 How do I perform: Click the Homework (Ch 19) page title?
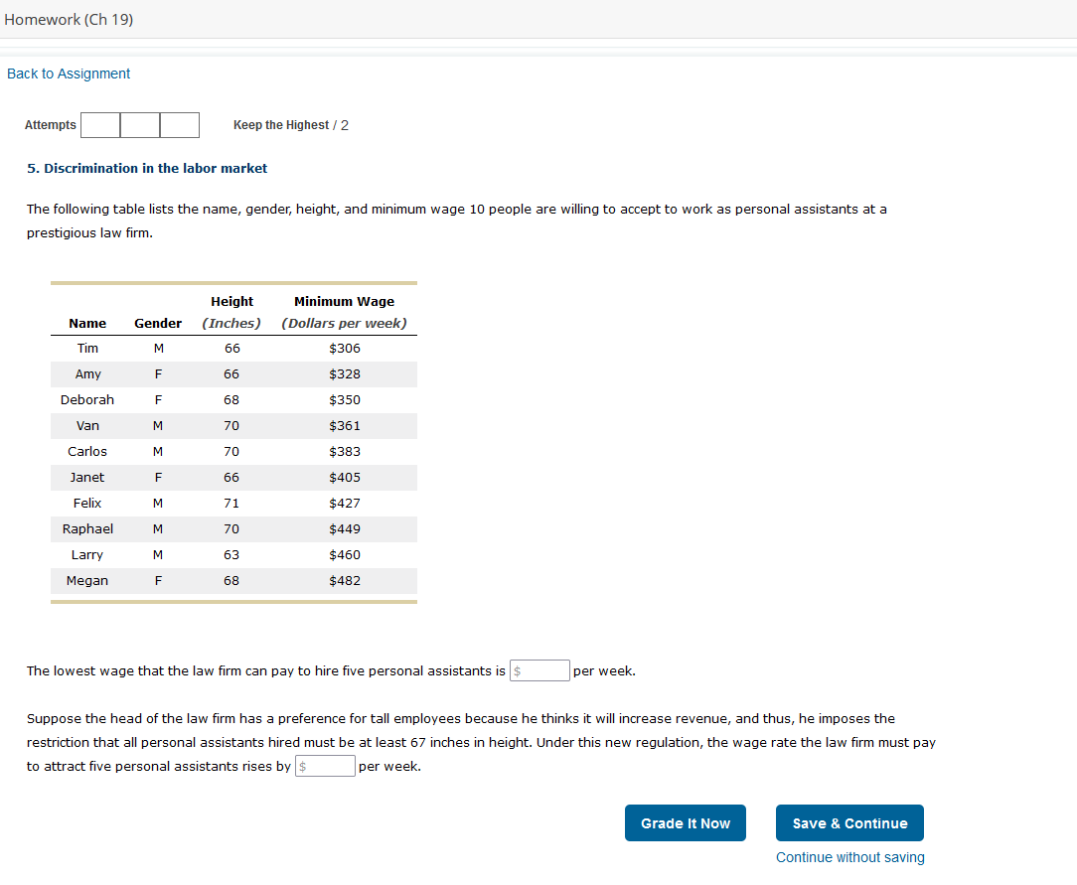pos(69,19)
